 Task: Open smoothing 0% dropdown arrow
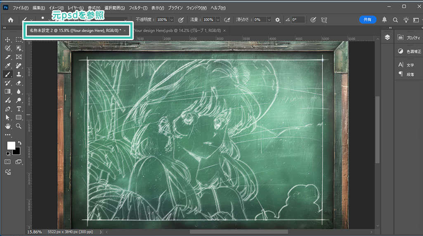tap(269, 20)
